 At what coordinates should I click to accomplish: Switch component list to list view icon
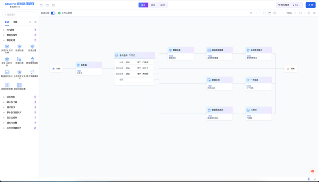coord(30,22)
